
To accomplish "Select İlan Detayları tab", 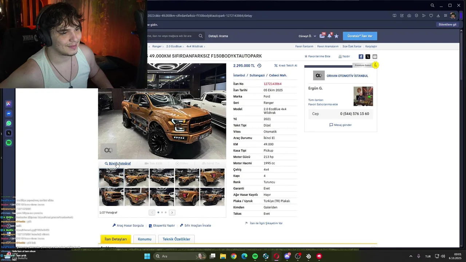I will point(115,239).
